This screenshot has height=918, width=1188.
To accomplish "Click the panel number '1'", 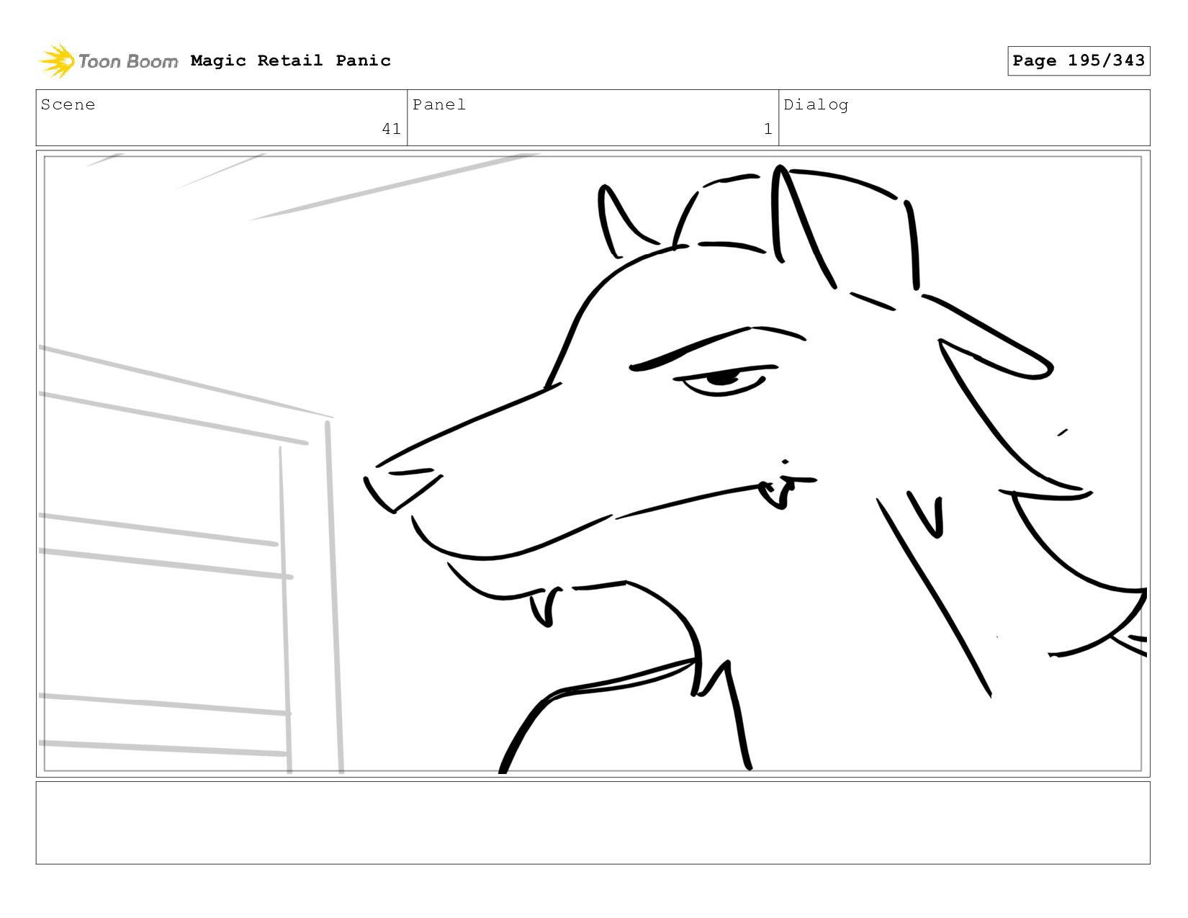I will [768, 129].
